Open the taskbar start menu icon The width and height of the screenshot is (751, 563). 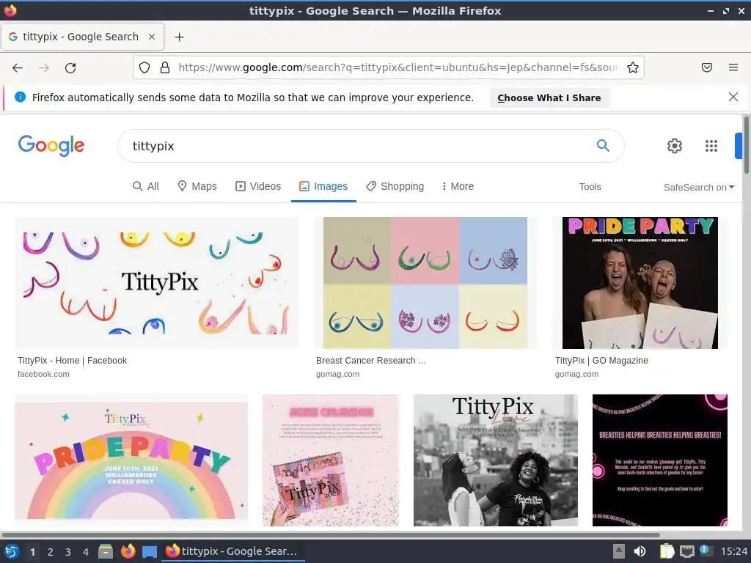click(12, 551)
